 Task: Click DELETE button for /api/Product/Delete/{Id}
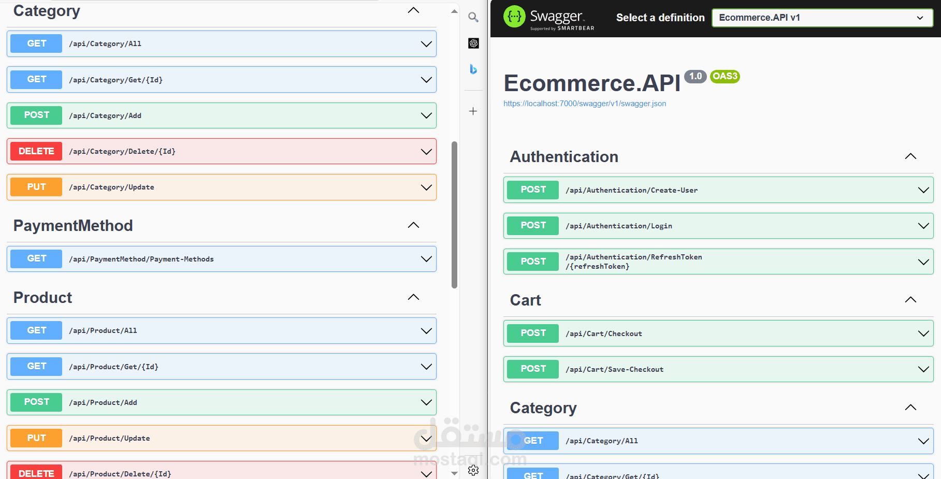pyautogui.click(x=36, y=473)
